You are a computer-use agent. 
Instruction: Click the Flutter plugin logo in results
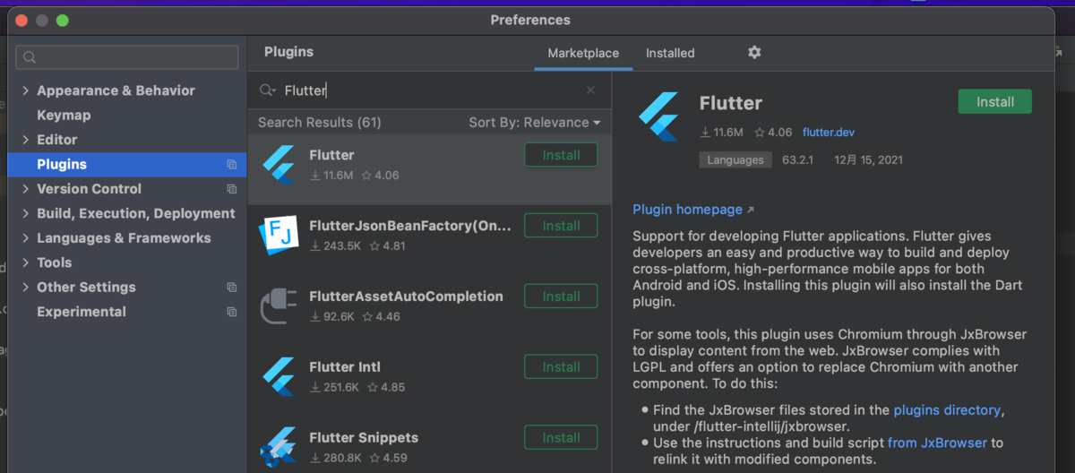click(x=279, y=165)
